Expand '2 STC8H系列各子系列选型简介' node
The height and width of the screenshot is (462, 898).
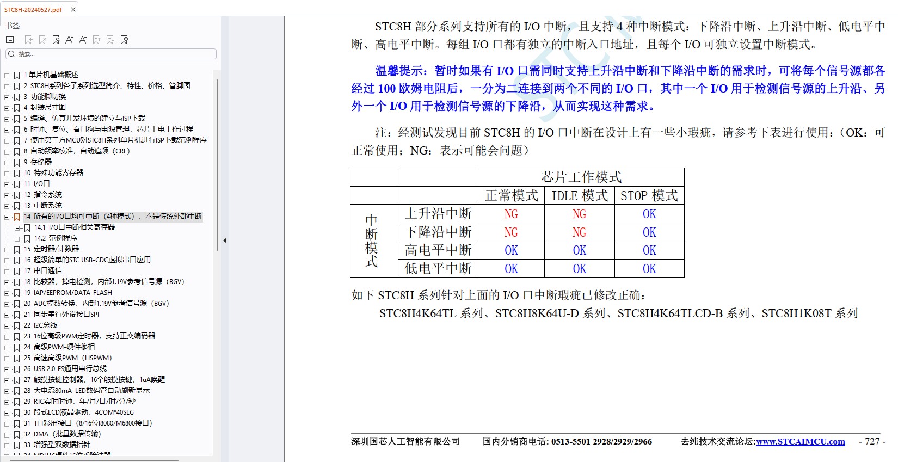click(7, 86)
